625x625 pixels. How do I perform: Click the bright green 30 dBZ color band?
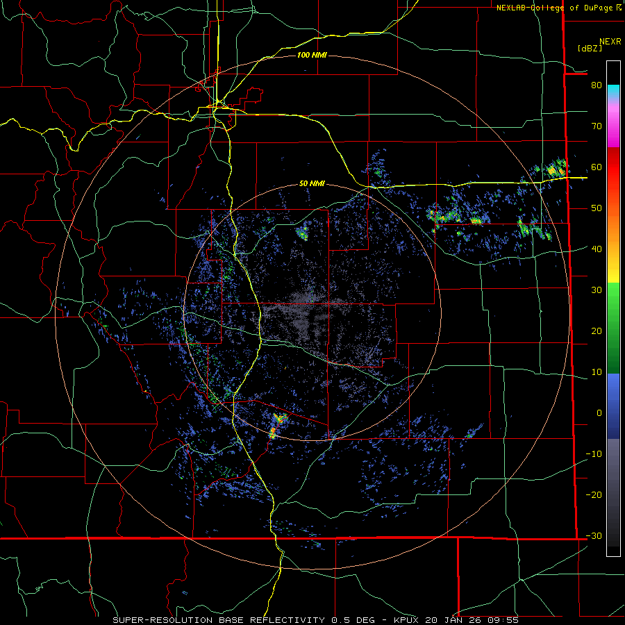[613, 293]
